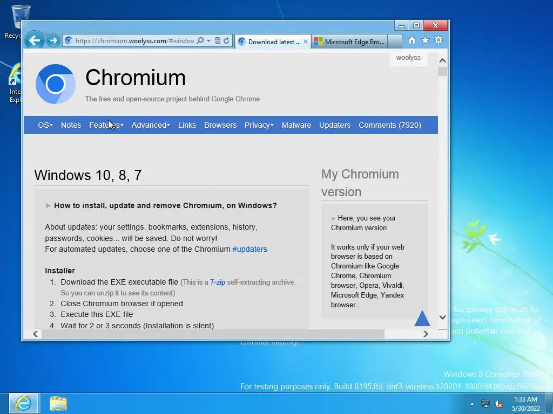The height and width of the screenshot is (414, 553).
Task: Toggle 'Here, you see your Chromium version' expander
Action: pos(363,223)
